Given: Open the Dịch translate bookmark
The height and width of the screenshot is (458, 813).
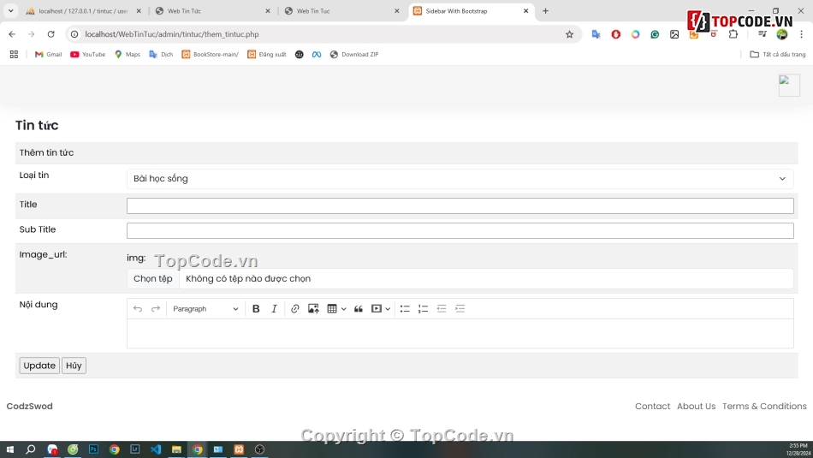Looking at the screenshot, I should [x=161, y=55].
